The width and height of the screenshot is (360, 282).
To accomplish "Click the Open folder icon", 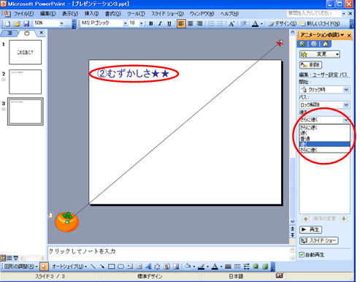I will tap(17, 23).
